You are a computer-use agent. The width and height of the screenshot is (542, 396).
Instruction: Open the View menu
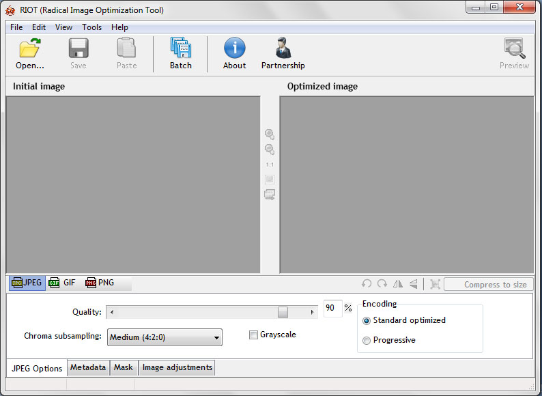pos(63,27)
